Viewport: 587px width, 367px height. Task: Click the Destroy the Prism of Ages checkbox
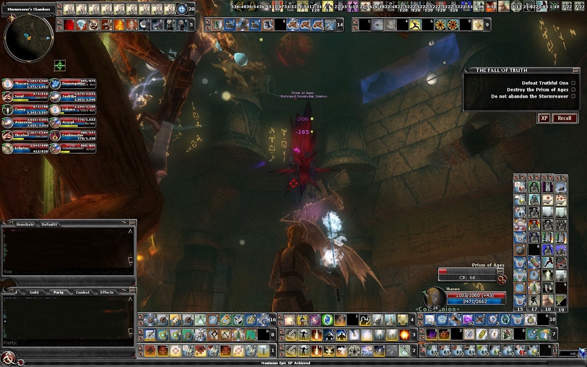(x=573, y=89)
